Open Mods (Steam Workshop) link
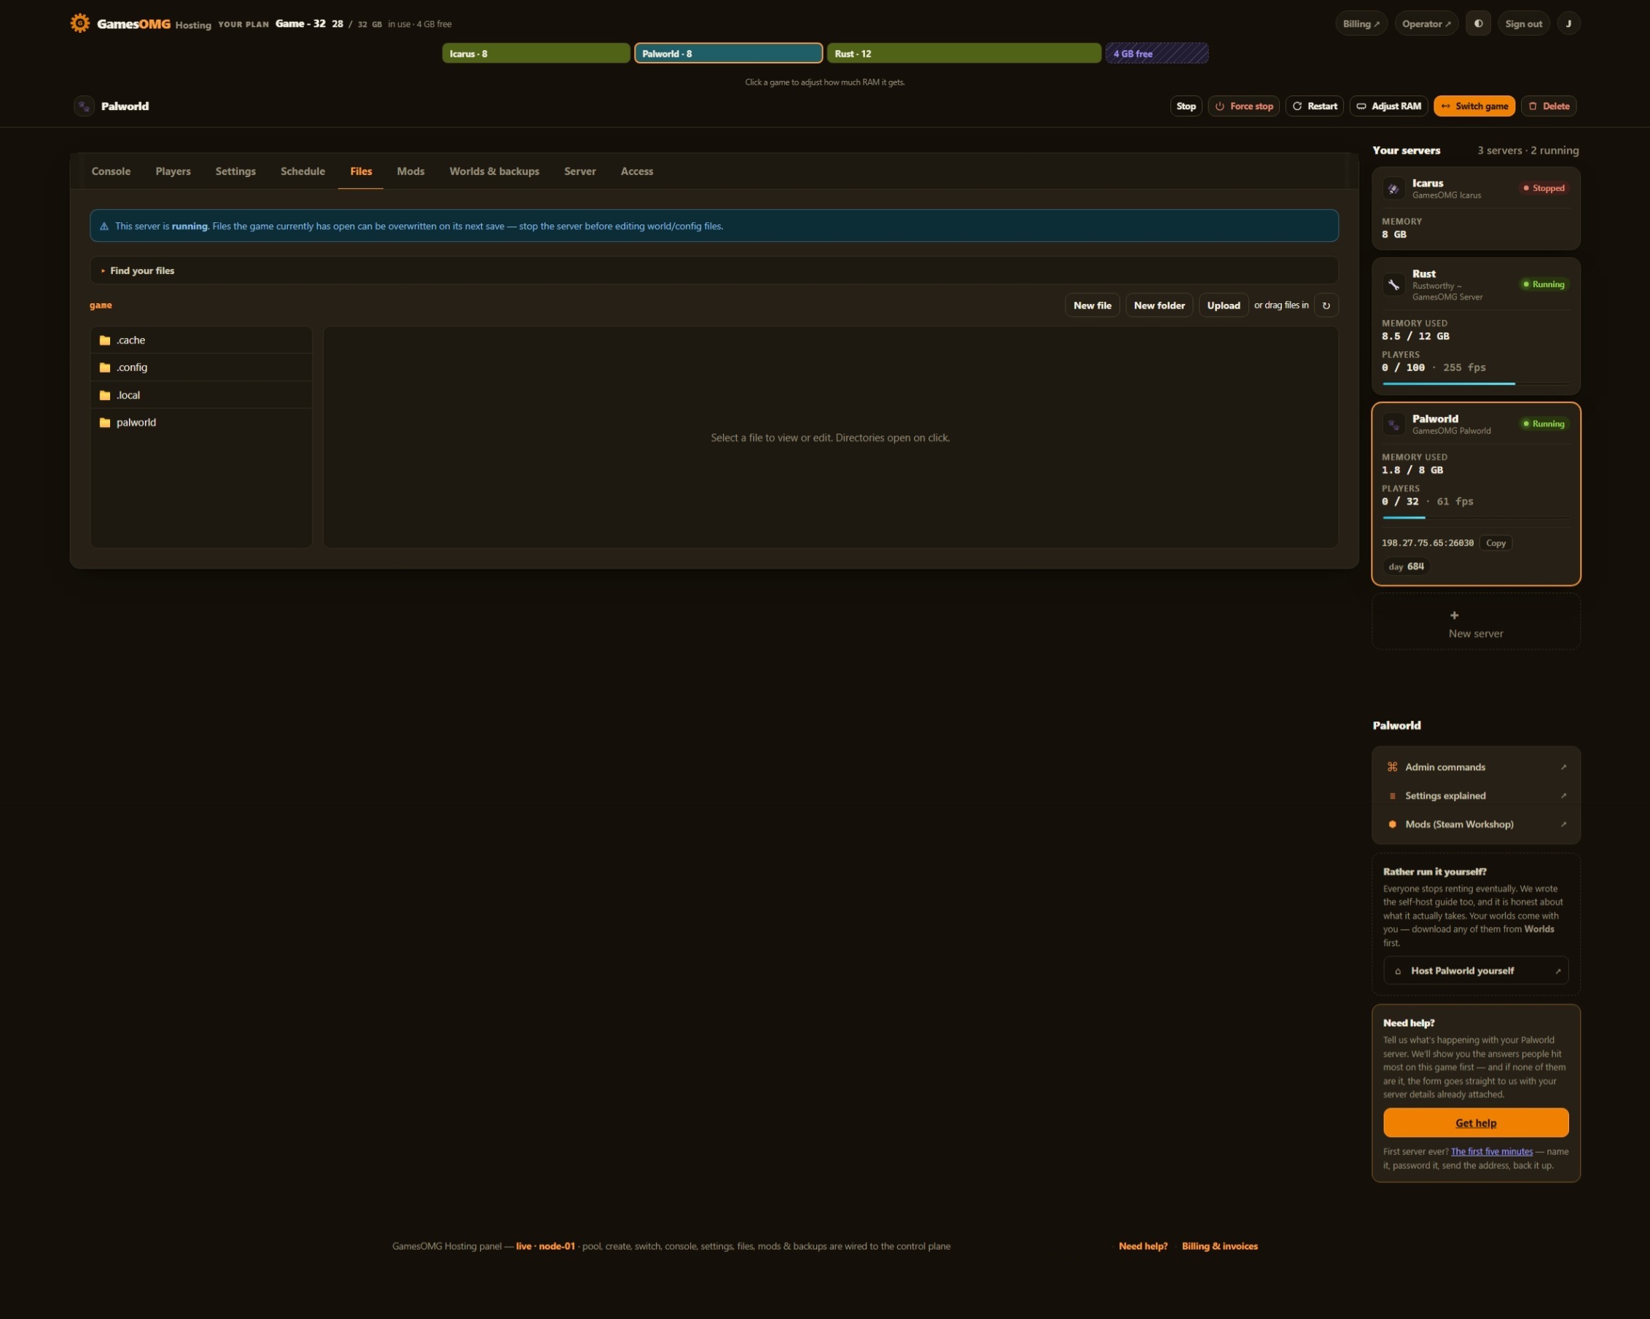The image size is (1650, 1319). pyautogui.click(x=1476, y=824)
